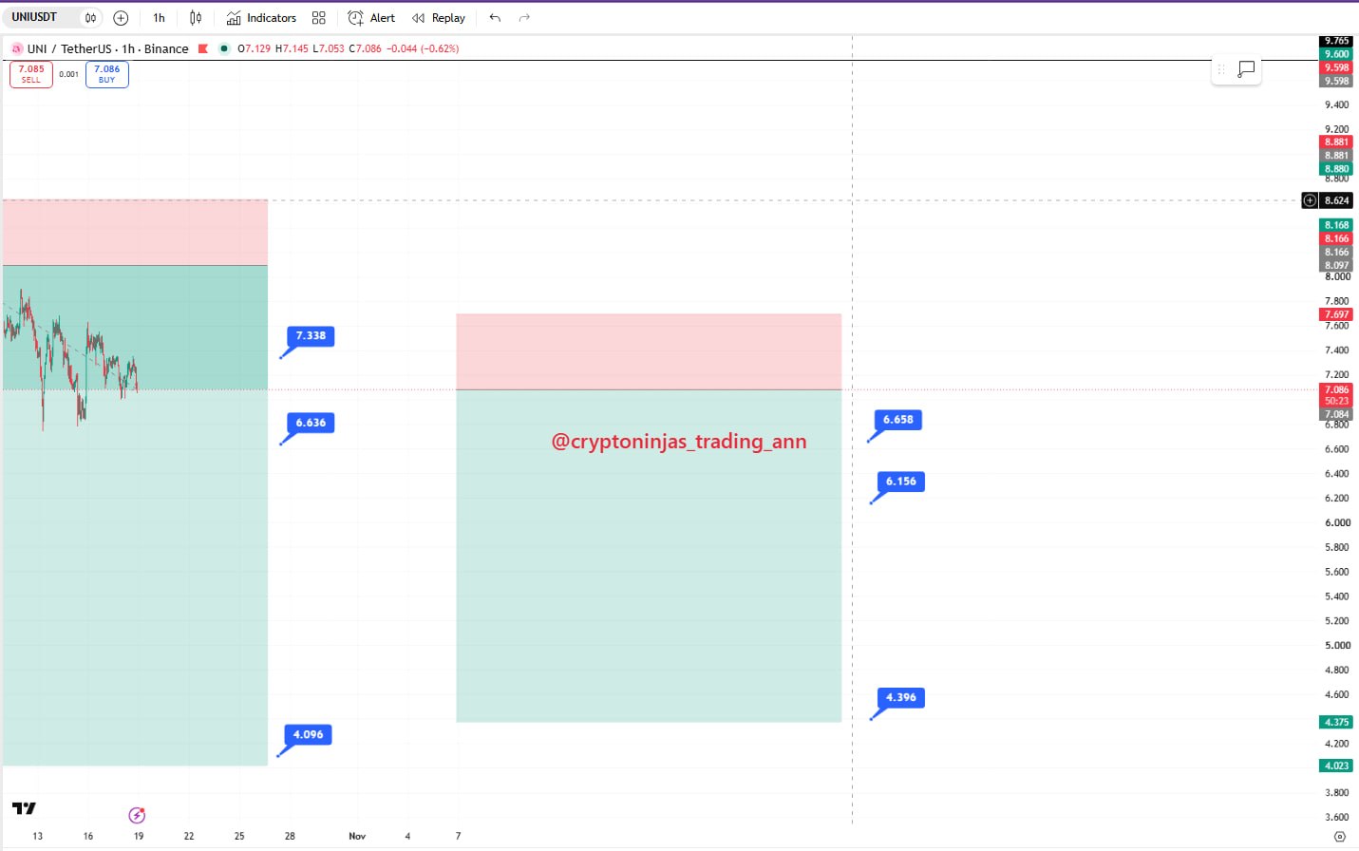Select the 6.156 price callout
This screenshot has height=851, width=1359.
coord(901,482)
